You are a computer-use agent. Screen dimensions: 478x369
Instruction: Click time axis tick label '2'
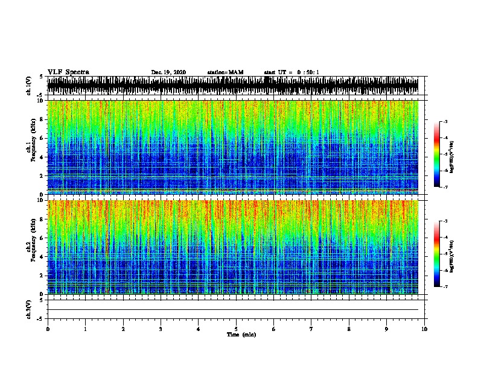(x=123, y=329)
